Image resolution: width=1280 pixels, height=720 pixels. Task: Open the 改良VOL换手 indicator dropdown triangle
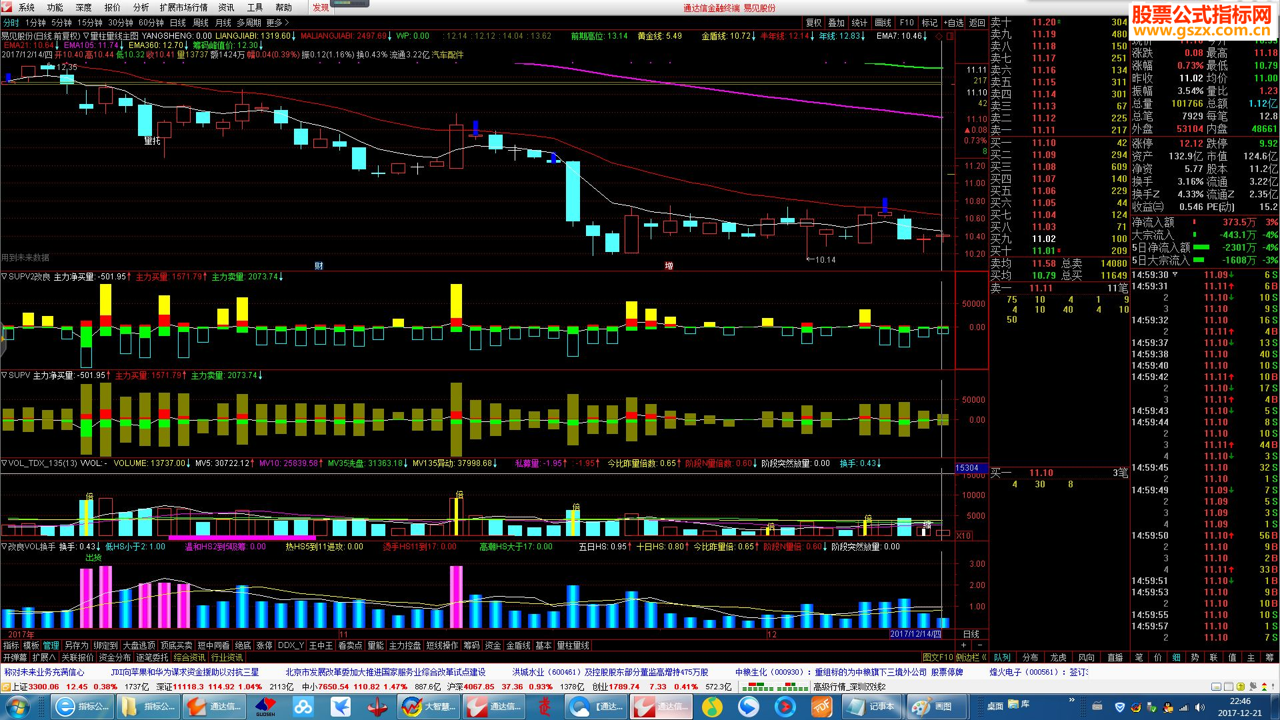pyautogui.click(x=4, y=547)
